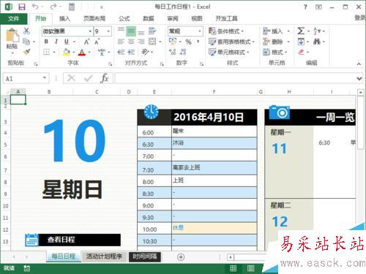Click insert function fx button
This screenshot has width=366, height=274.
click(x=105, y=78)
